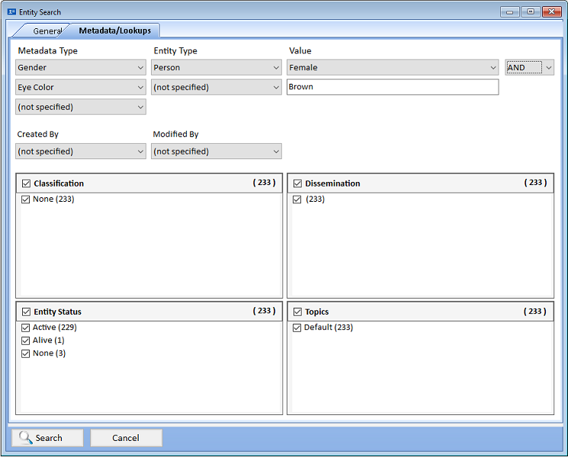Open the Female value dropdown
The image size is (568, 457).
[393, 68]
